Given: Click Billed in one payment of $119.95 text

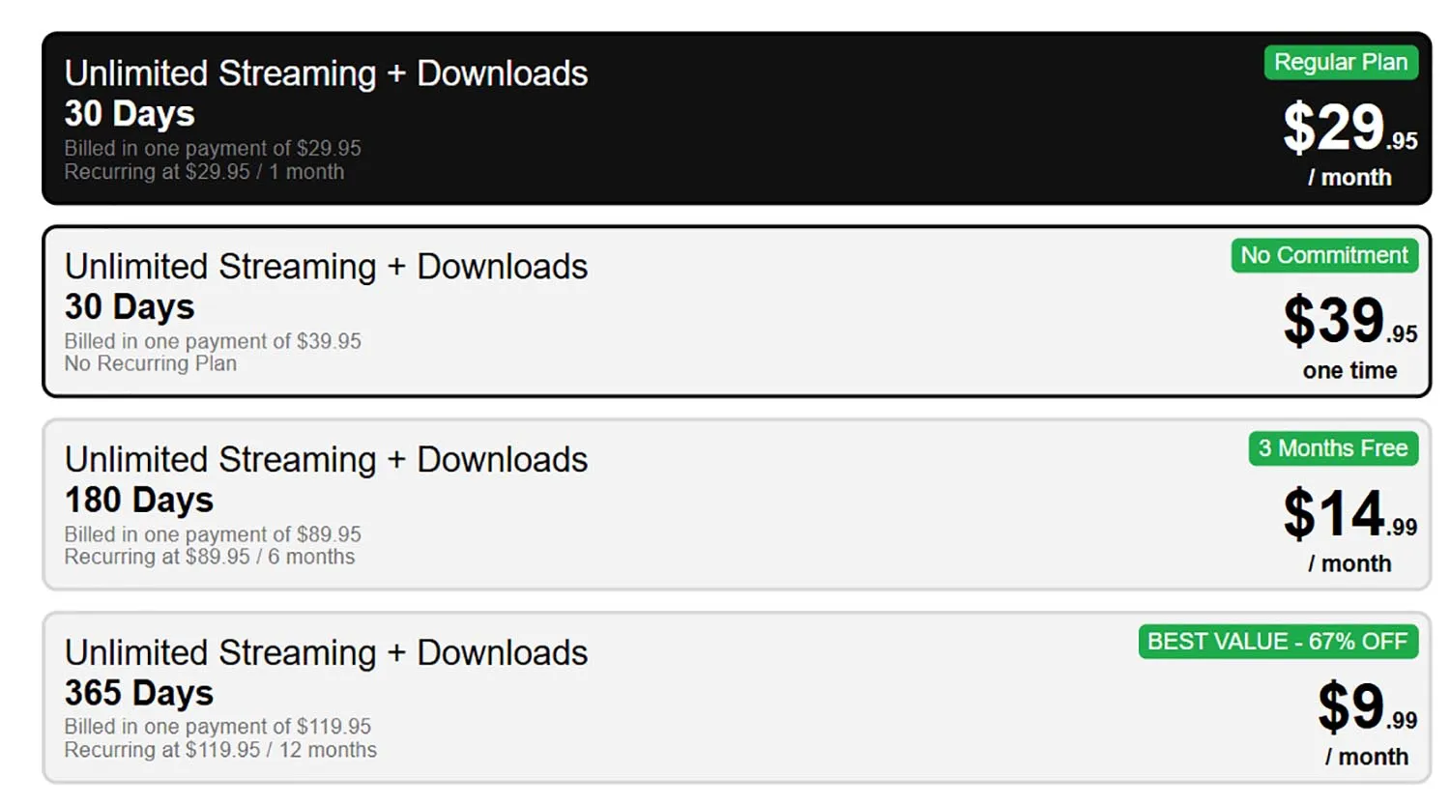Looking at the screenshot, I should point(217,727).
